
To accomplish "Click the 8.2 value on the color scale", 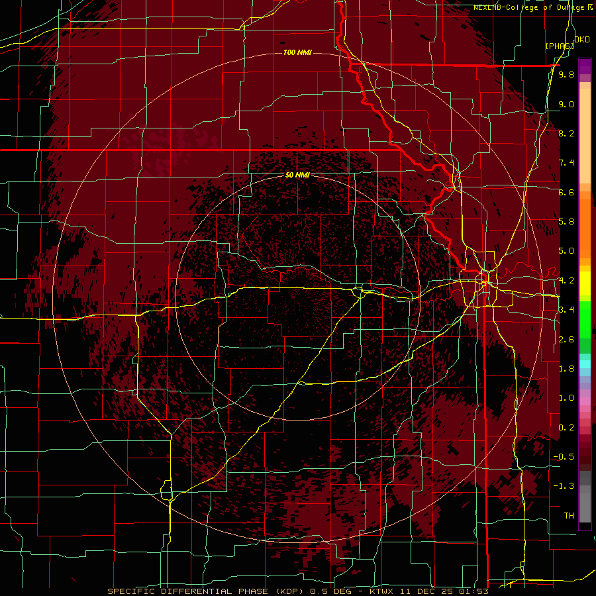I will (x=566, y=133).
